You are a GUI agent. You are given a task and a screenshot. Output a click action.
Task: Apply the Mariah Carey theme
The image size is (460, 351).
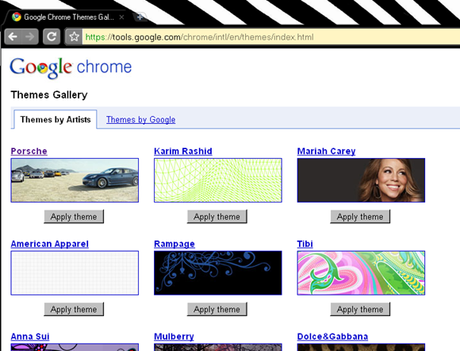point(360,217)
